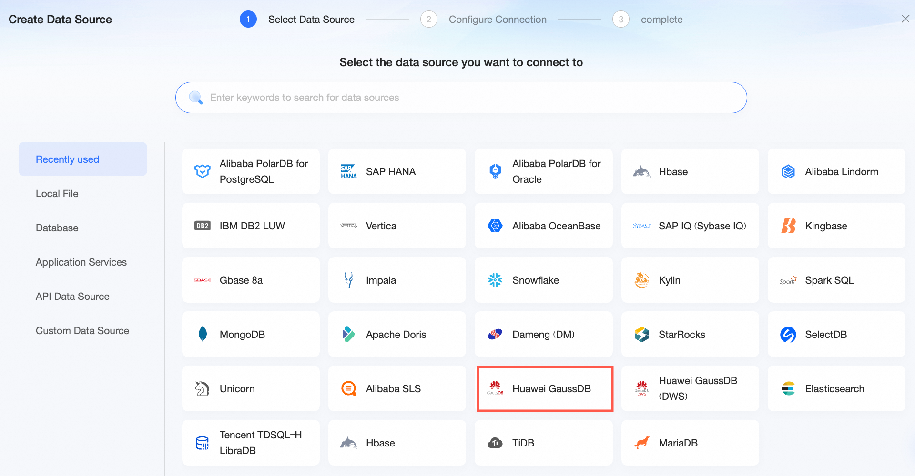The height and width of the screenshot is (476, 915).
Task: Click the Alibaba SLS icon
Action: 349,388
